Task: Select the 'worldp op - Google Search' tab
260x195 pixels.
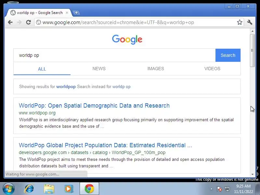Action: 39,13
